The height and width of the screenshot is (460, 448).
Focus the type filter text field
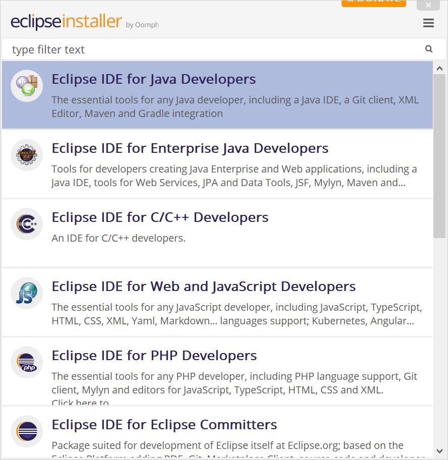tap(217, 49)
